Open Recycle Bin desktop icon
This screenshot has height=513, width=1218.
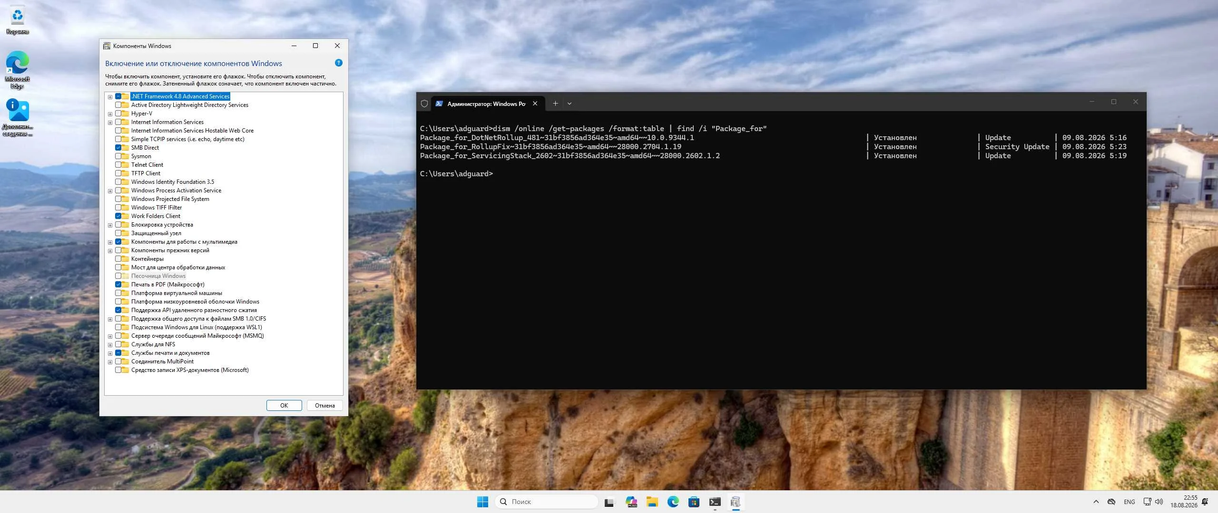[x=18, y=20]
